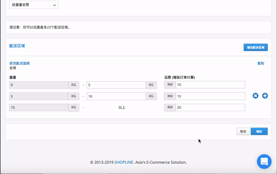The width and height of the screenshot is (277, 174).
Task: Open the live chat bubble
Action: [264, 162]
